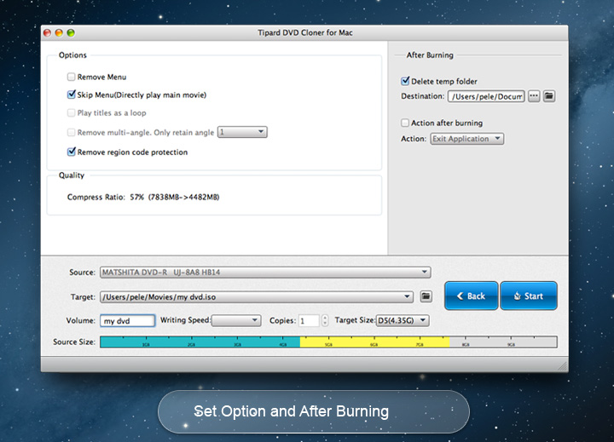Screen dimensions: 614x442
Task: Click the Start burn button
Action: point(529,296)
